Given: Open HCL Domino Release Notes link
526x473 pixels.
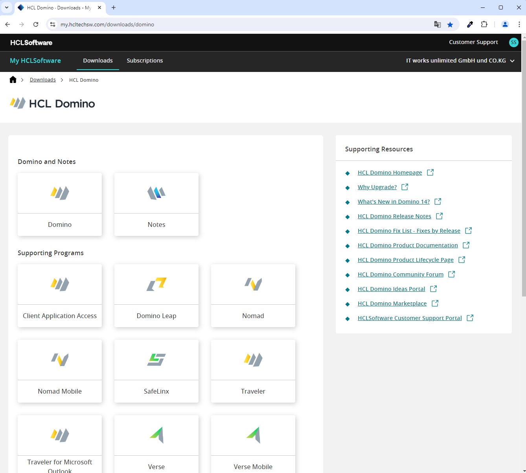Looking at the screenshot, I should click(394, 216).
